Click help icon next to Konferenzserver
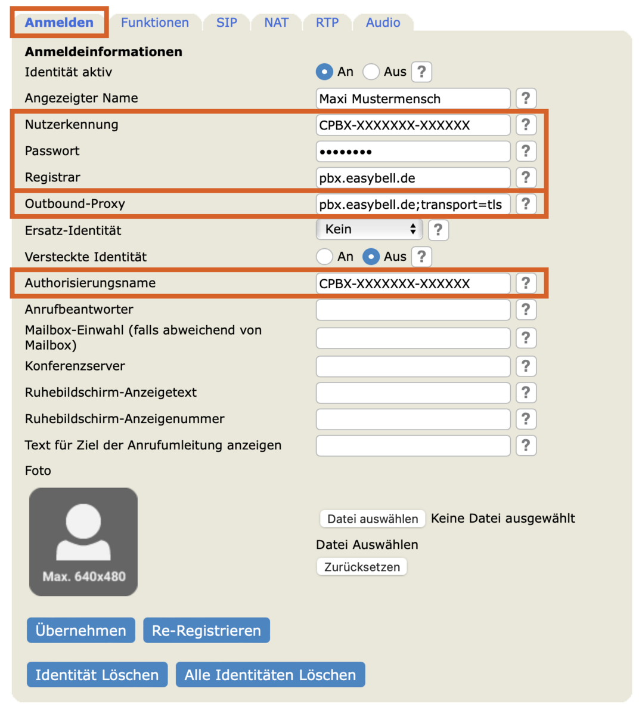The image size is (642, 716). [526, 366]
